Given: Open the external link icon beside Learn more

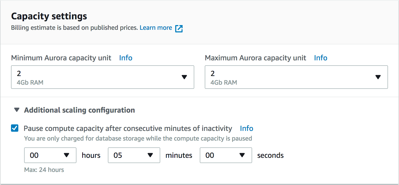Looking at the screenshot, I should tap(179, 28).
